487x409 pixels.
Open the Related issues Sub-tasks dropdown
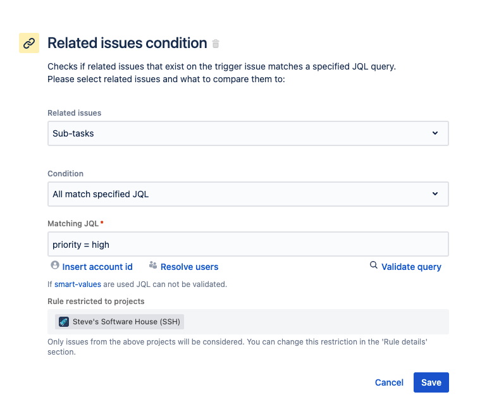(248, 133)
